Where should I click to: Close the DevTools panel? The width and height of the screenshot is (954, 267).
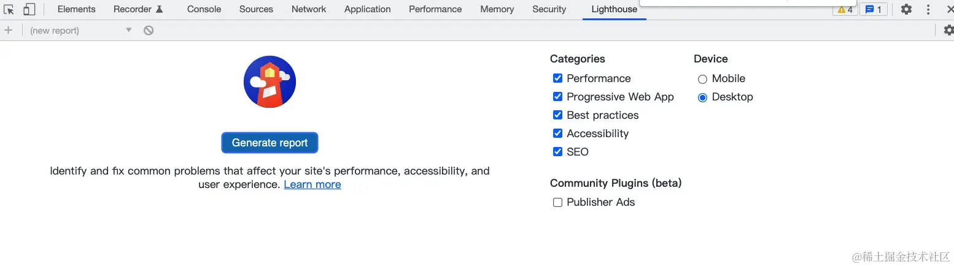tap(950, 9)
